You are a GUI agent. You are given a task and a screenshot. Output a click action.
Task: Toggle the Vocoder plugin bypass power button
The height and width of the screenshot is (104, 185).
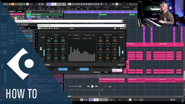click(x=39, y=28)
